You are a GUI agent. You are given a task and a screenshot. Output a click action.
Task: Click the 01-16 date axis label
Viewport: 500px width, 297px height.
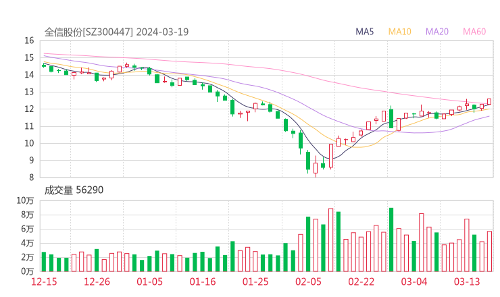pyautogui.click(x=203, y=281)
